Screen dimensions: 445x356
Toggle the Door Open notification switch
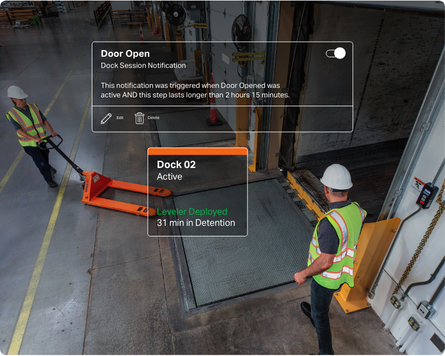click(335, 53)
